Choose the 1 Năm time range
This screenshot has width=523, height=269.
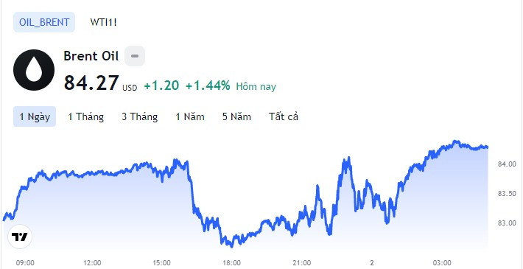click(x=190, y=116)
